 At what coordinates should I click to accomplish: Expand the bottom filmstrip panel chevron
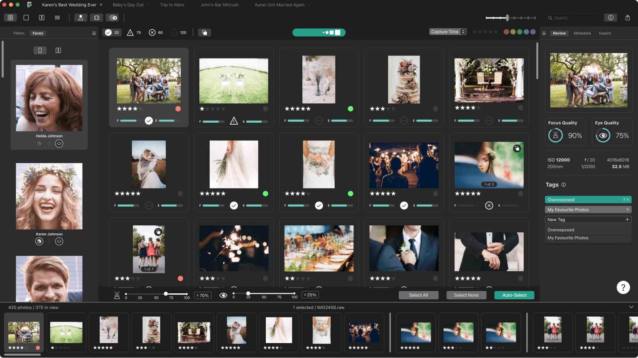click(631, 307)
